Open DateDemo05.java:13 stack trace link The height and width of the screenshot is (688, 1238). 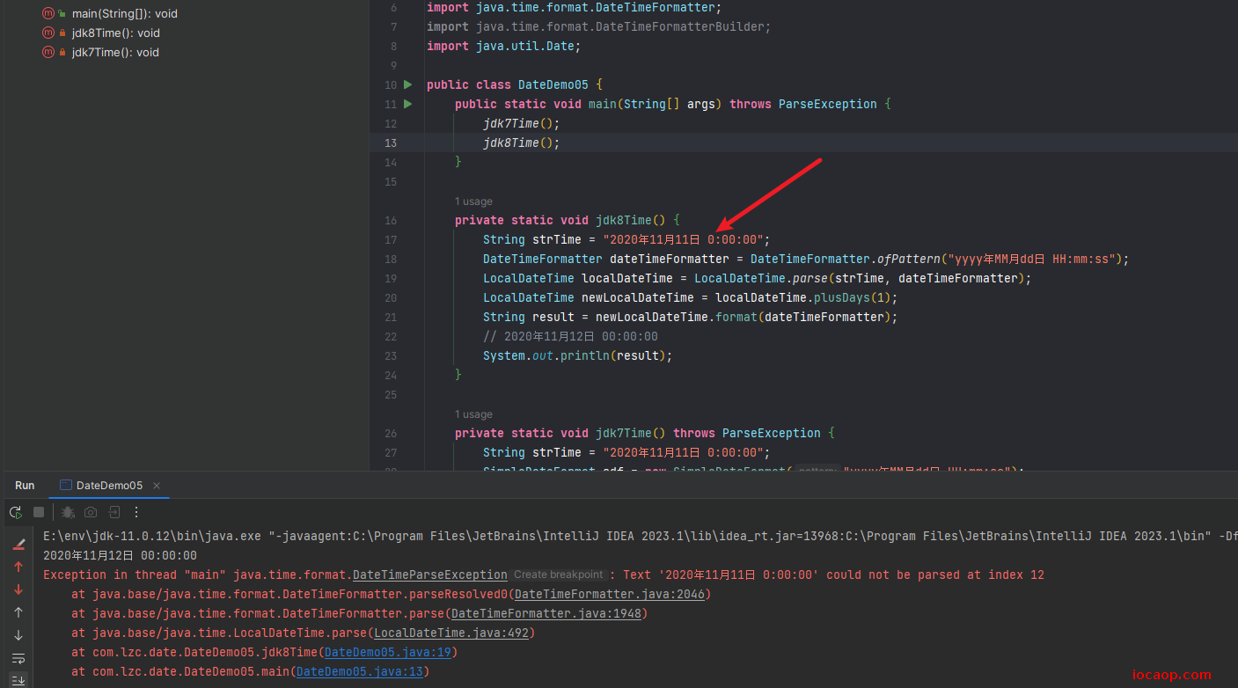(x=360, y=671)
